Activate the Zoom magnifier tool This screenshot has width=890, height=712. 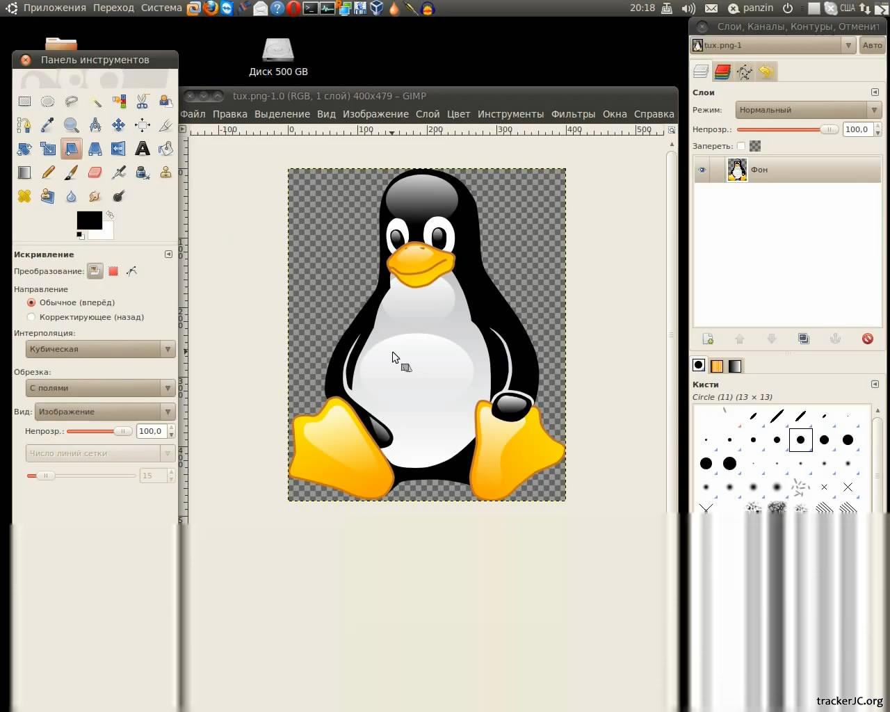point(71,125)
